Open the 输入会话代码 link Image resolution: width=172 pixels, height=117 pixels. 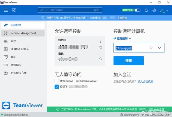pos(145,81)
